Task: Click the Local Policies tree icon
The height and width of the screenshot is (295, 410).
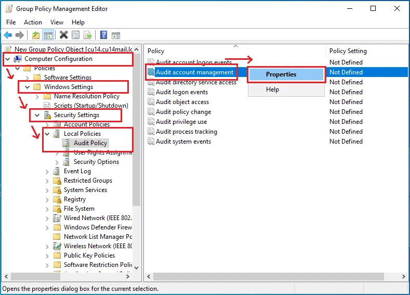Action: [56, 134]
